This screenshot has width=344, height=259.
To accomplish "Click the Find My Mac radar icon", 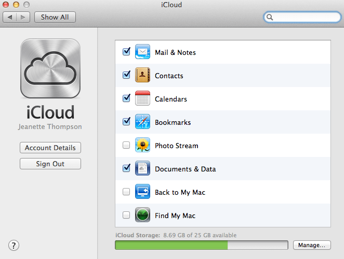I will click(142, 215).
